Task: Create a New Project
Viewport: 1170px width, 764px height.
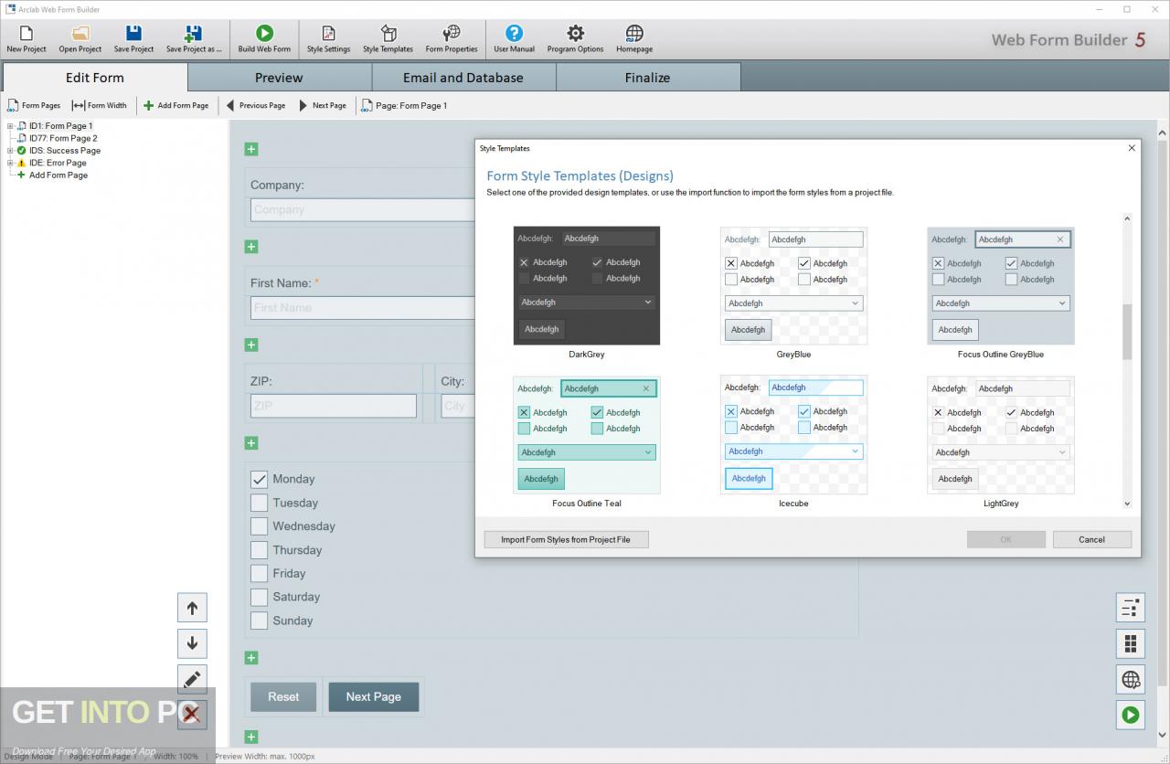Action: tap(26, 38)
